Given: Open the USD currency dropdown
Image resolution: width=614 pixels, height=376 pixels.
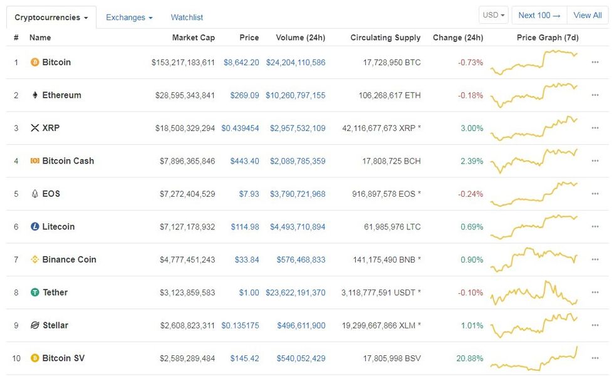Looking at the screenshot, I should (x=494, y=16).
